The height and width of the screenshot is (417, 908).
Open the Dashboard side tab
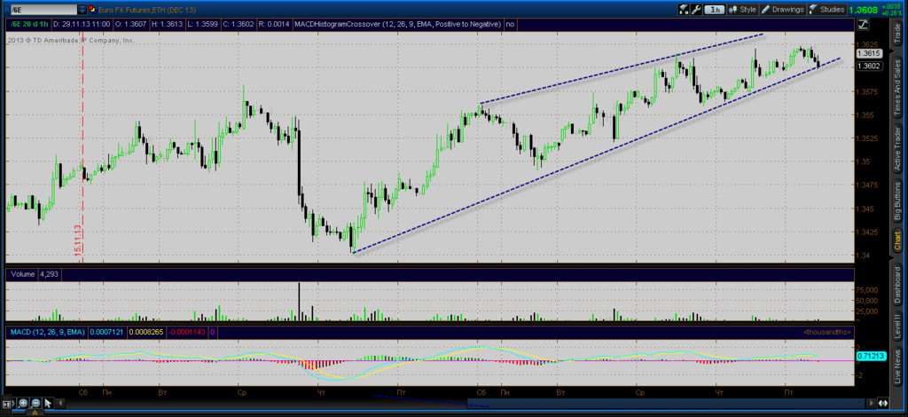tap(897, 285)
